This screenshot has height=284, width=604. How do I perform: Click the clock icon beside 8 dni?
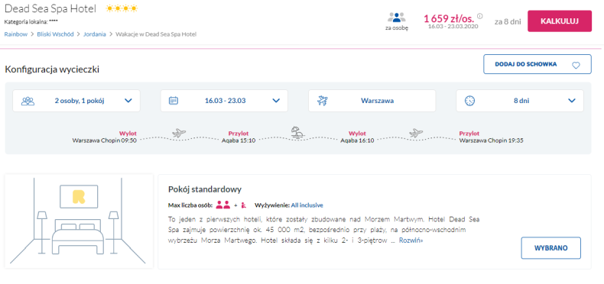[x=469, y=101]
